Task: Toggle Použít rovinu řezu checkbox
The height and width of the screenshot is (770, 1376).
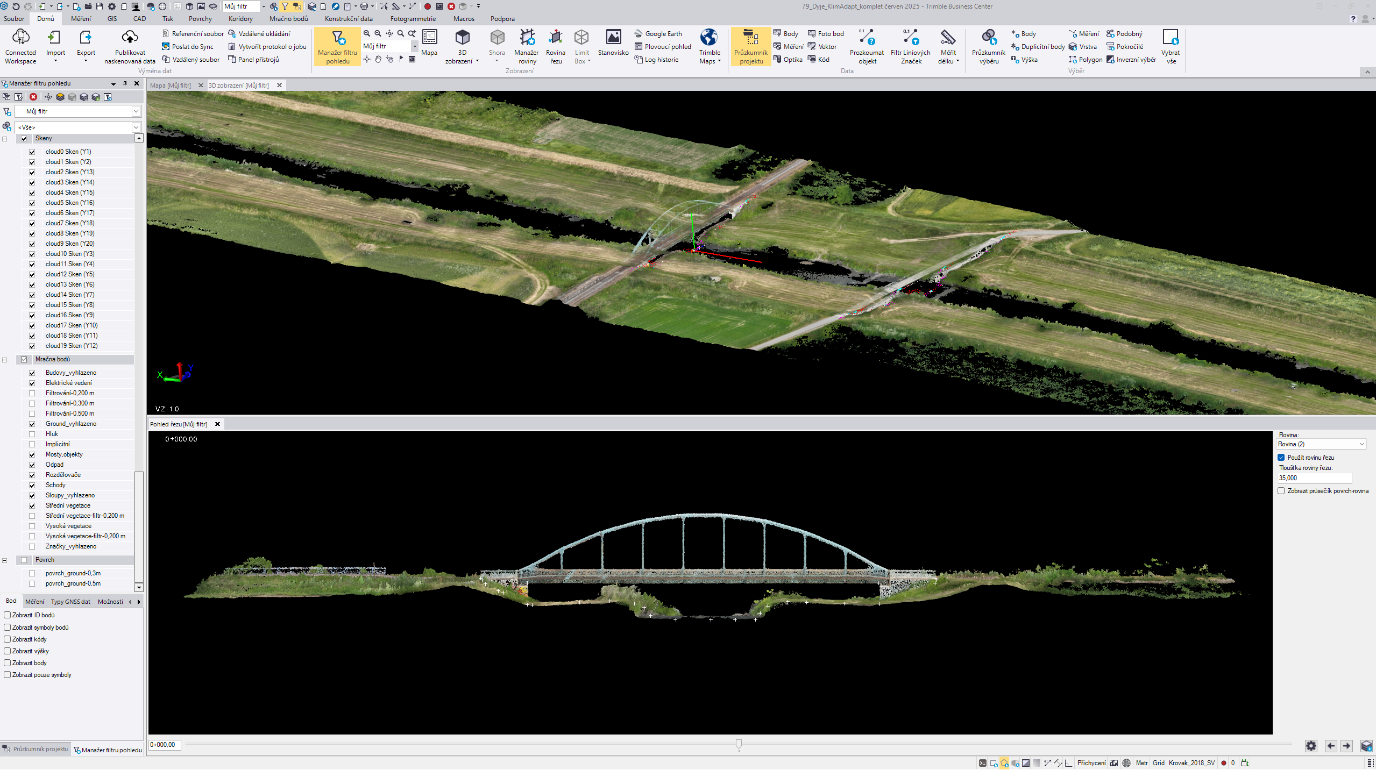Action: (1281, 458)
